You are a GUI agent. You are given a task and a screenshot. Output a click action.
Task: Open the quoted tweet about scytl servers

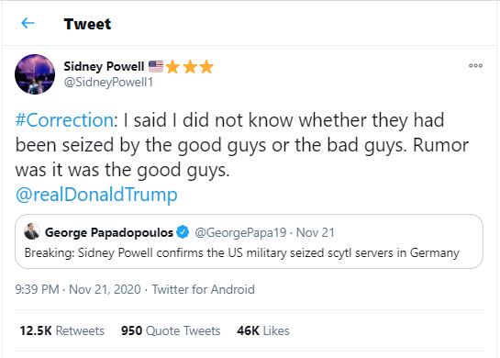[249, 241]
